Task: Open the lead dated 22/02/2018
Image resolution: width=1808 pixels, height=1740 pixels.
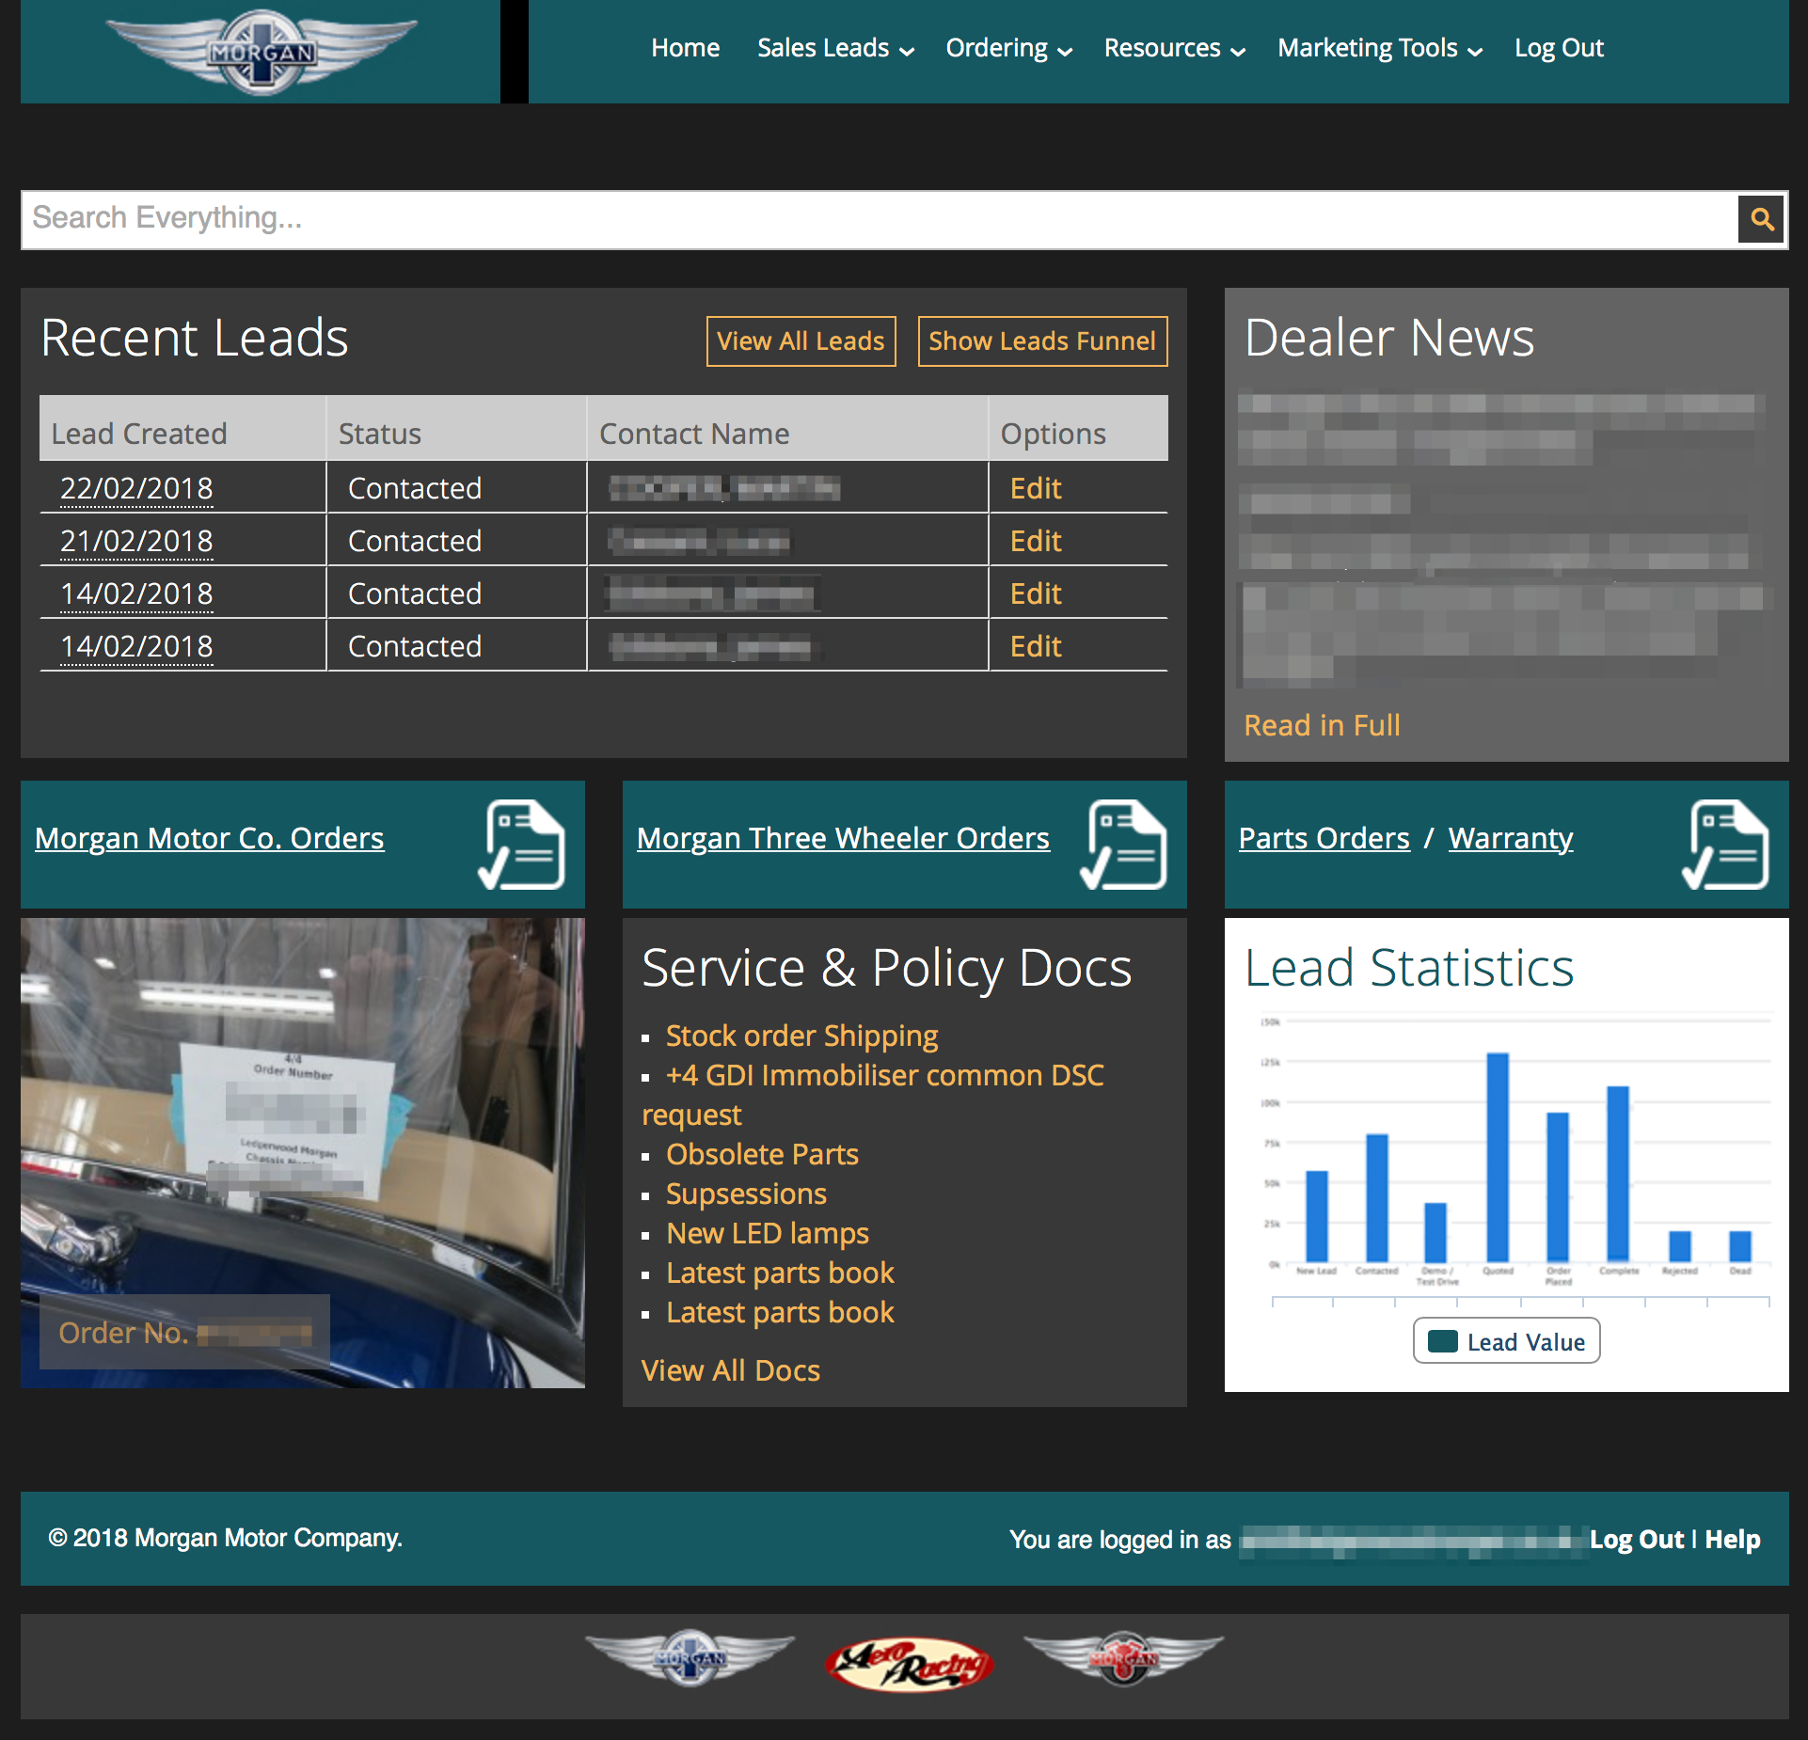Action: pyautogui.click(x=136, y=489)
